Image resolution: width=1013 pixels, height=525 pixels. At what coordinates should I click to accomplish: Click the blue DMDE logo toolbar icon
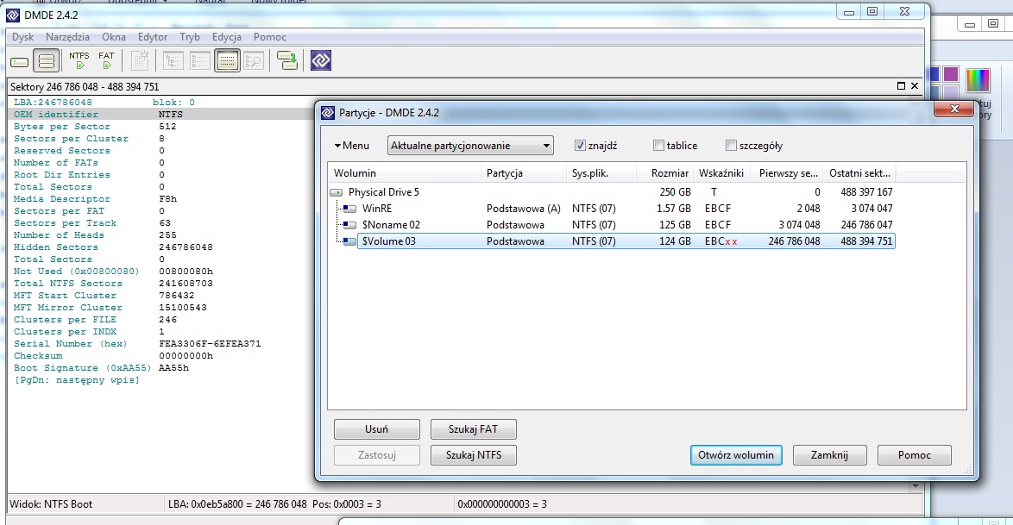[321, 60]
